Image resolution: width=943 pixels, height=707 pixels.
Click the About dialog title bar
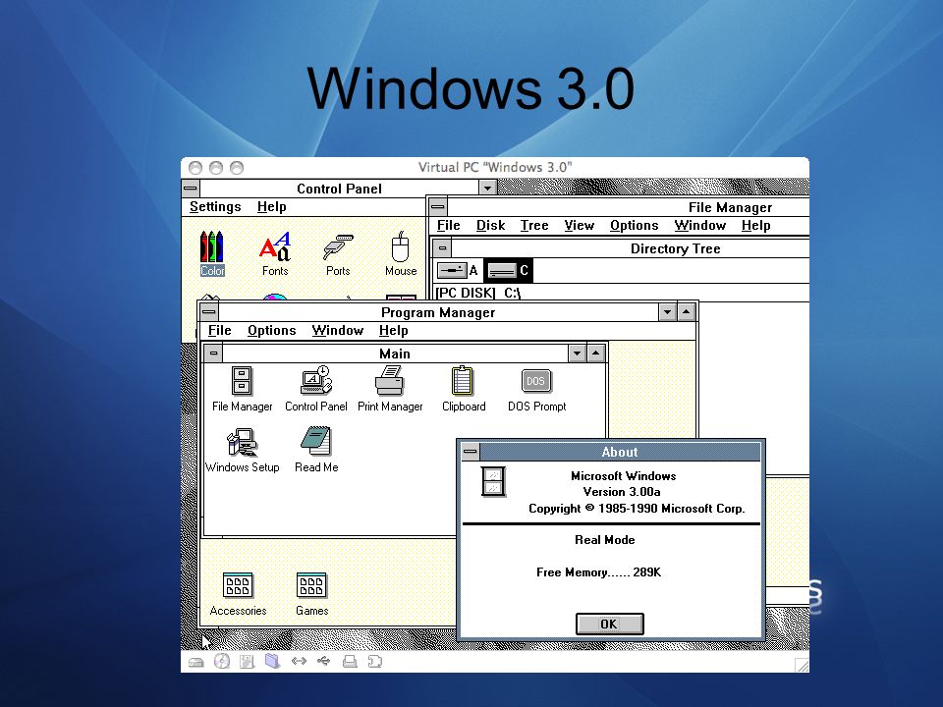[620, 452]
